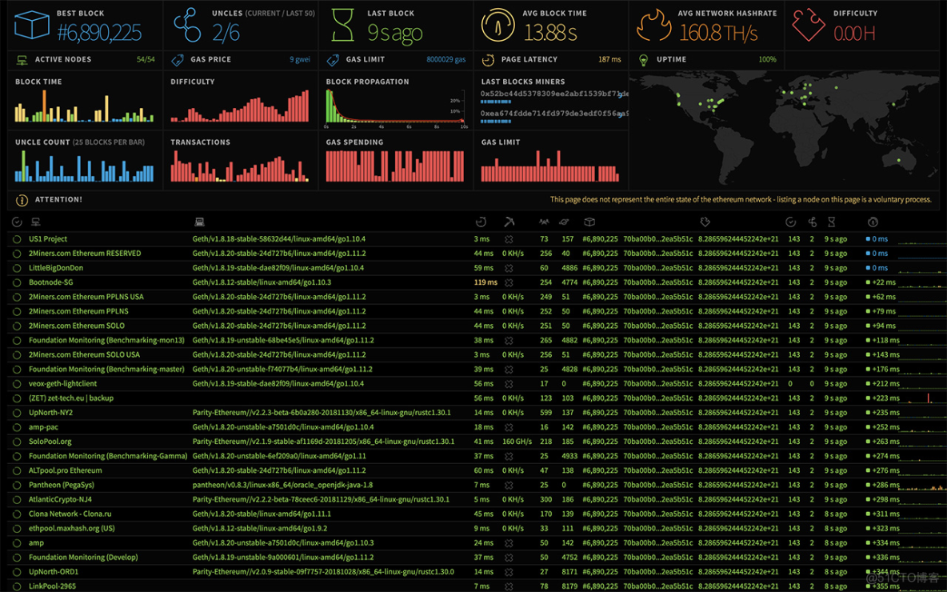947x592 pixels.
Task: Pin the veox-geth-lightclient node row
Action: coord(17,384)
